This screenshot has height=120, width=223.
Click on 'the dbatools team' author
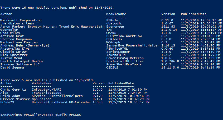(17, 23)
